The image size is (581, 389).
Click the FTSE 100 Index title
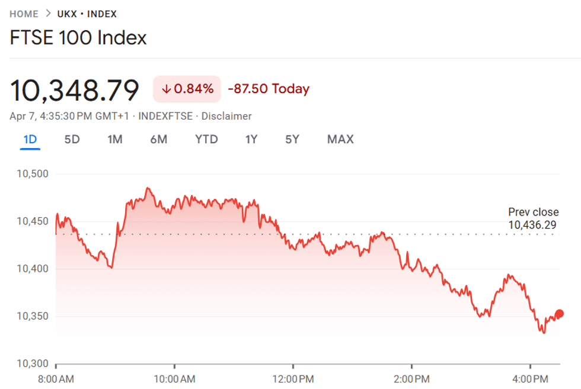[78, 38]
